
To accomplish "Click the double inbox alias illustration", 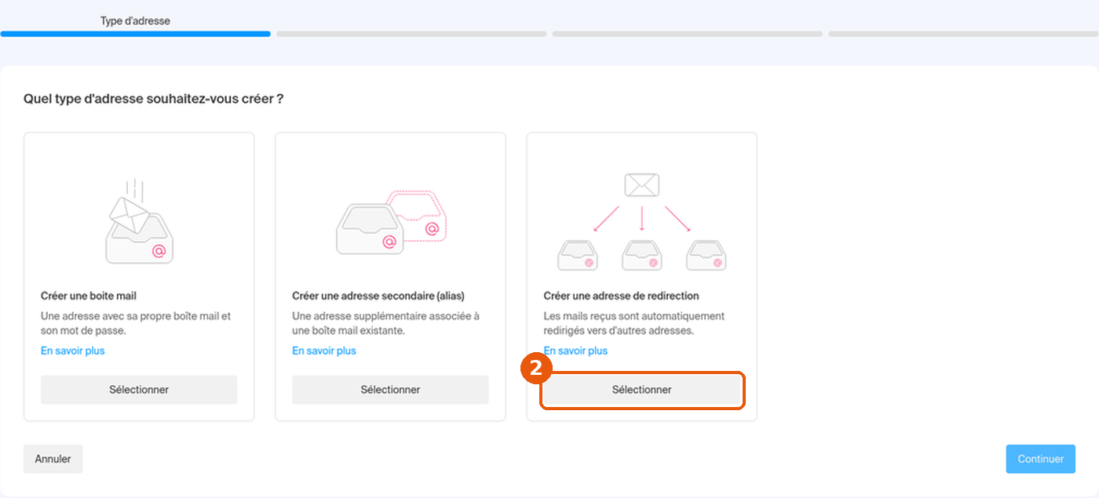I will pyautogui.click(x=390, y=221).
